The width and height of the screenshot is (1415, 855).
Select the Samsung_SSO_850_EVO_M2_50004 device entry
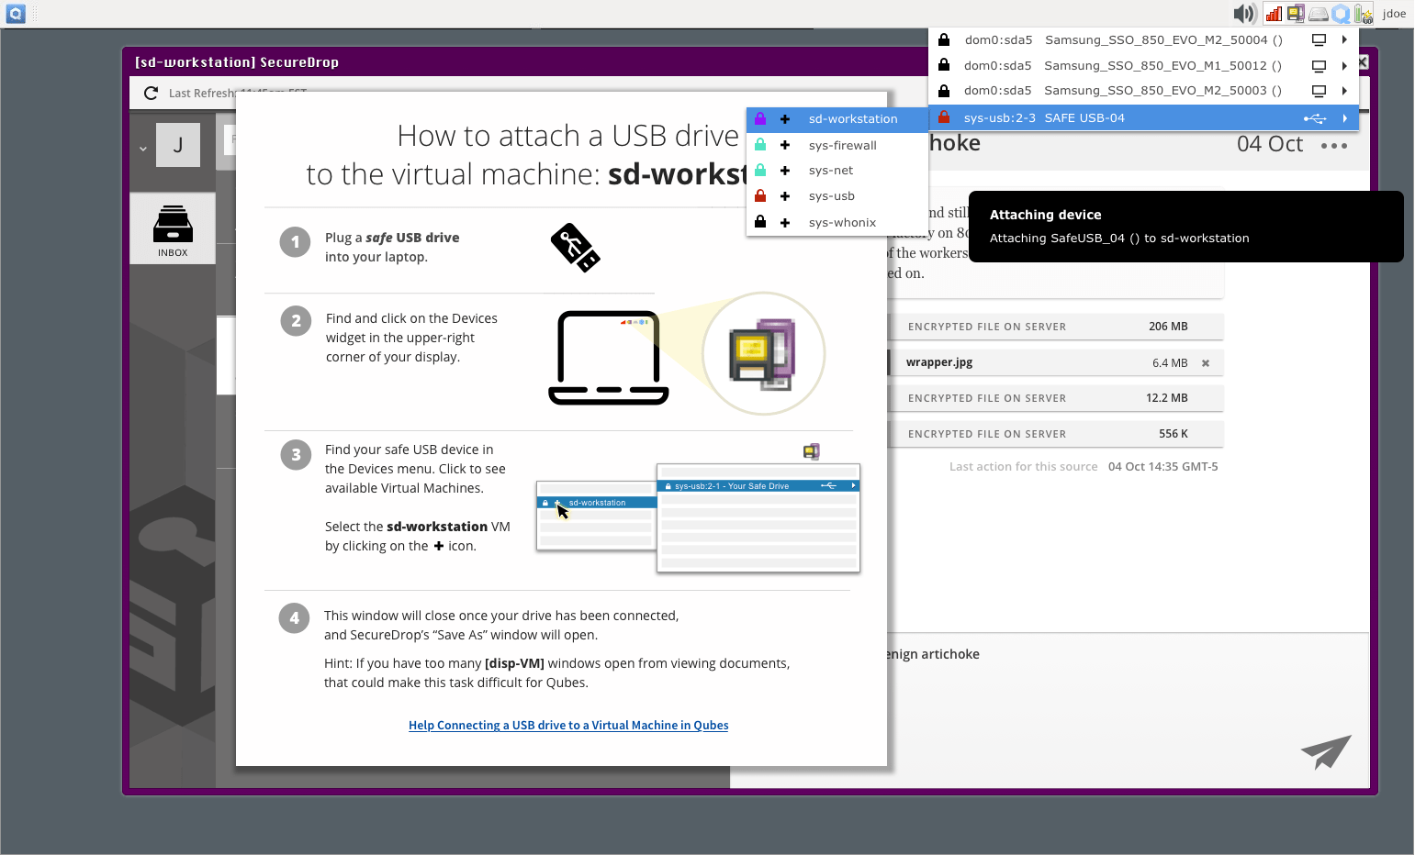(1143, 40)
